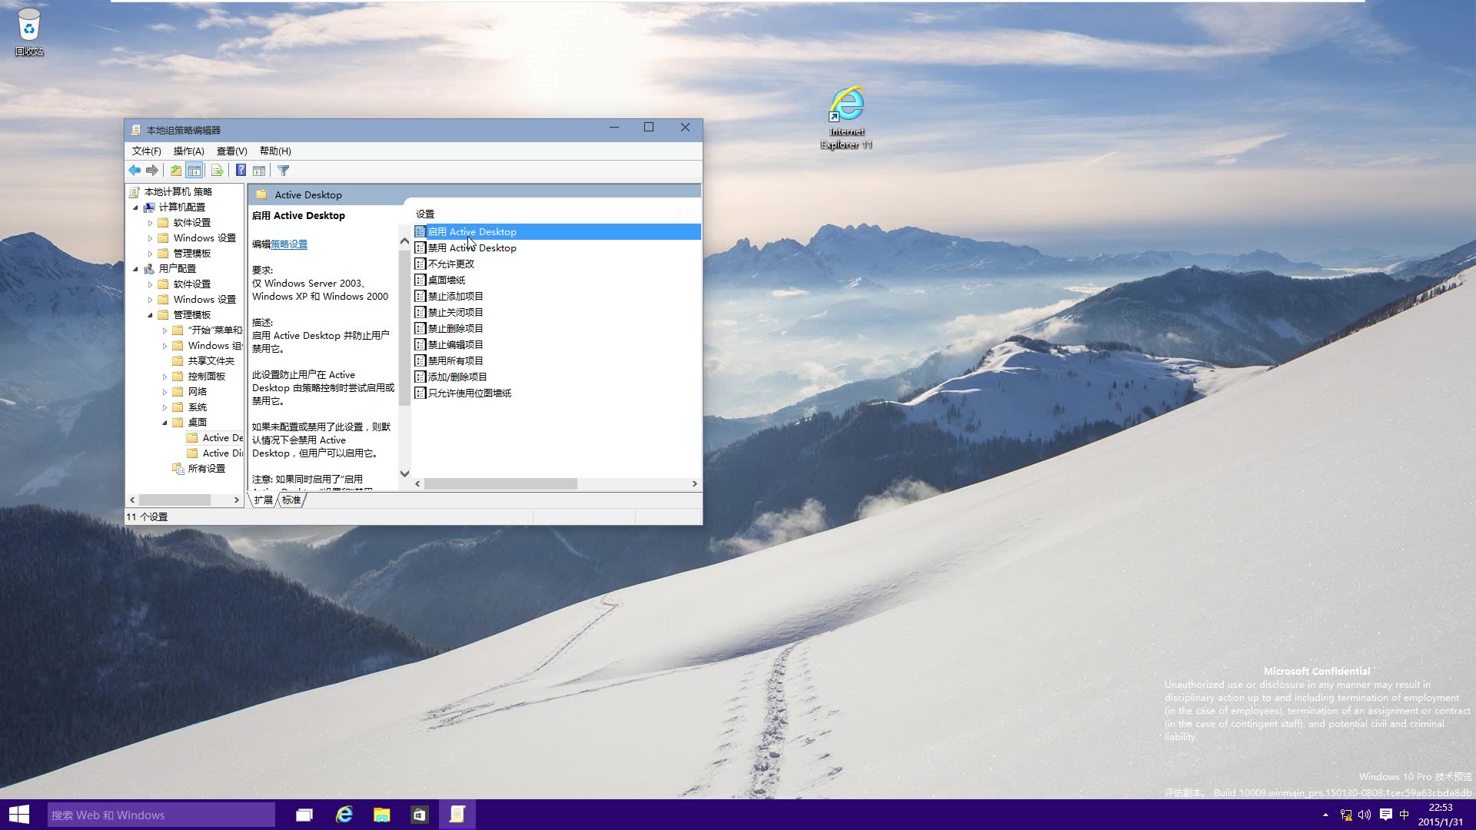Screen dimensions: 1476x830
Task: Click the settings pane vertical scrollbar down arrow
Action: click(404, 473)
